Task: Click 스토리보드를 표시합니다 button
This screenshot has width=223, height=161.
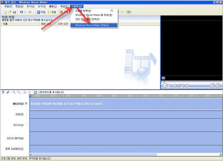Action: click(x=49, y=92)
